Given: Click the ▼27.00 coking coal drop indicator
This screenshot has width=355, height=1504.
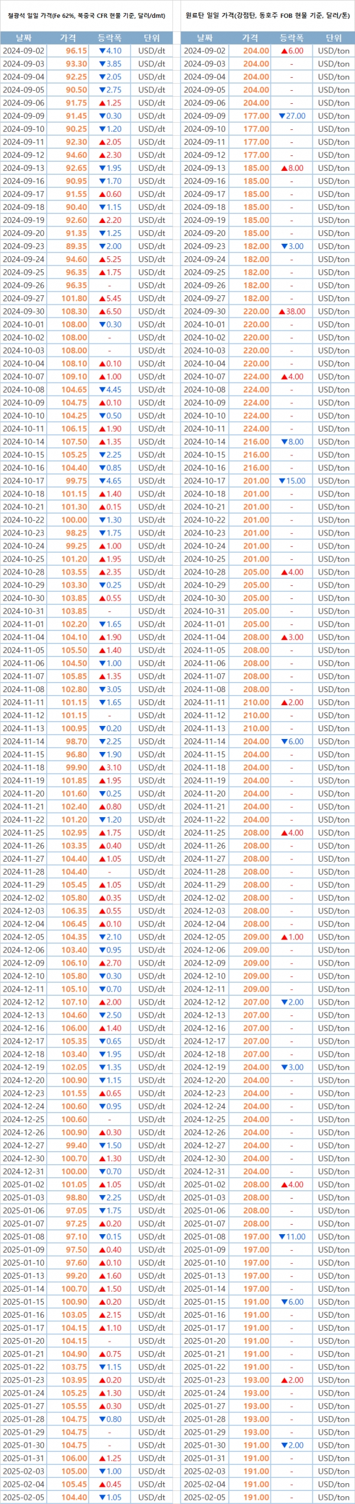Looking at the screenshot, I should (292, 116).
